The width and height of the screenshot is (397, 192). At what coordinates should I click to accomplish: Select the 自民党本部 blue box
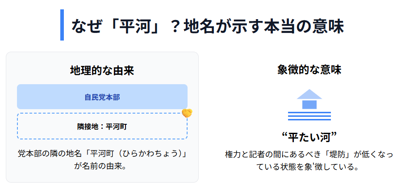102,97
